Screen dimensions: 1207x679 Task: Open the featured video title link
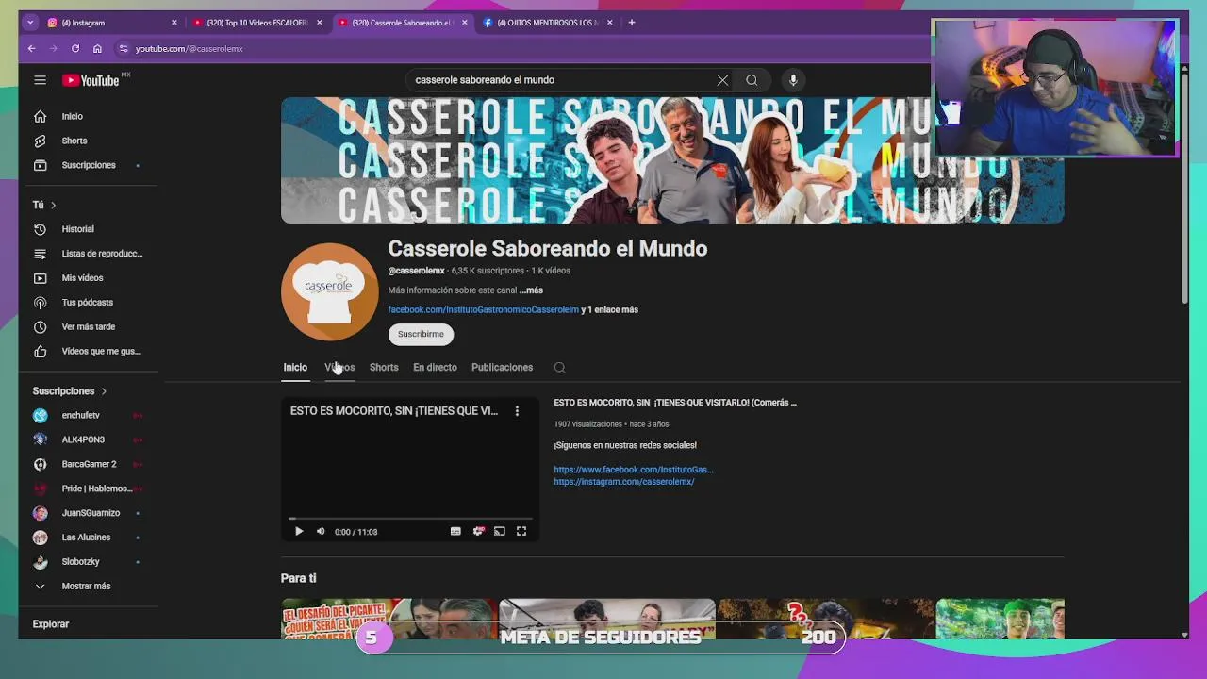(x=675, y=403)
